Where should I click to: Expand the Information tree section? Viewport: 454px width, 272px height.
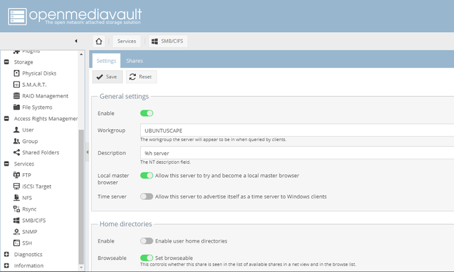tap(6, 265)
